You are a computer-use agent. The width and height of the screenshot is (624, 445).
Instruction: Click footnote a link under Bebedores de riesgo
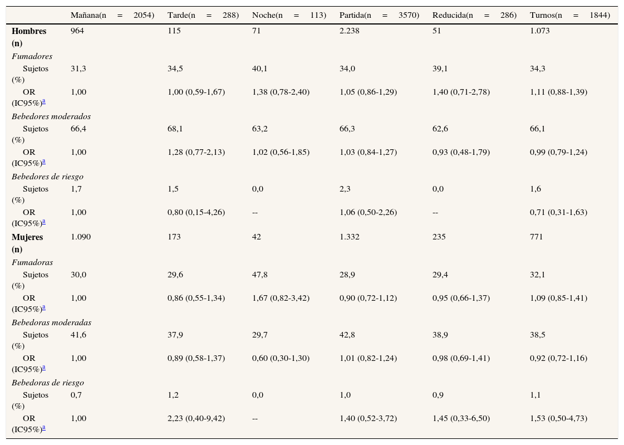click(44, 222)
